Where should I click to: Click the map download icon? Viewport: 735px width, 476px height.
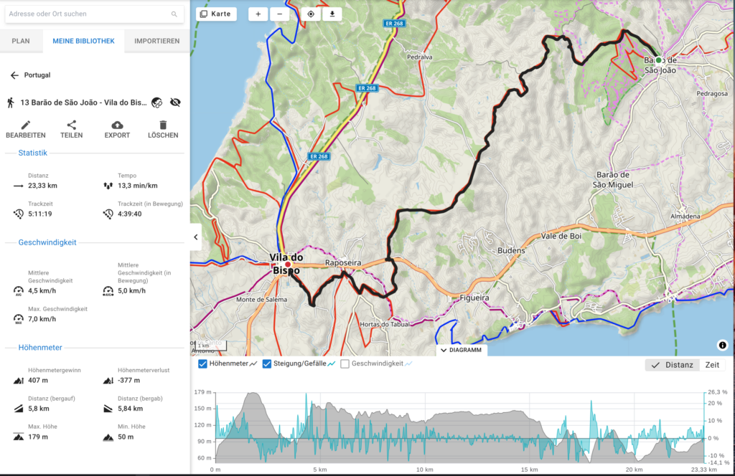tap(332, 14)
